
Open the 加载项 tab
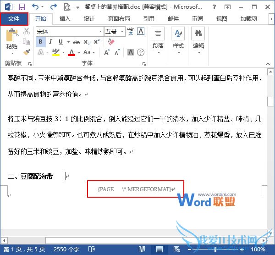[249, 19]
